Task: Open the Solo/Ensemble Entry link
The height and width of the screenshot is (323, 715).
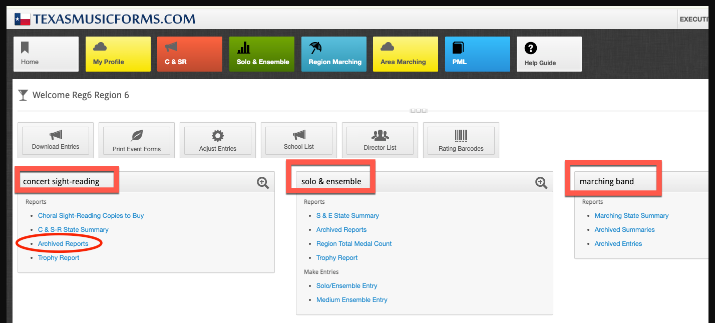Action: coord(347,286)
